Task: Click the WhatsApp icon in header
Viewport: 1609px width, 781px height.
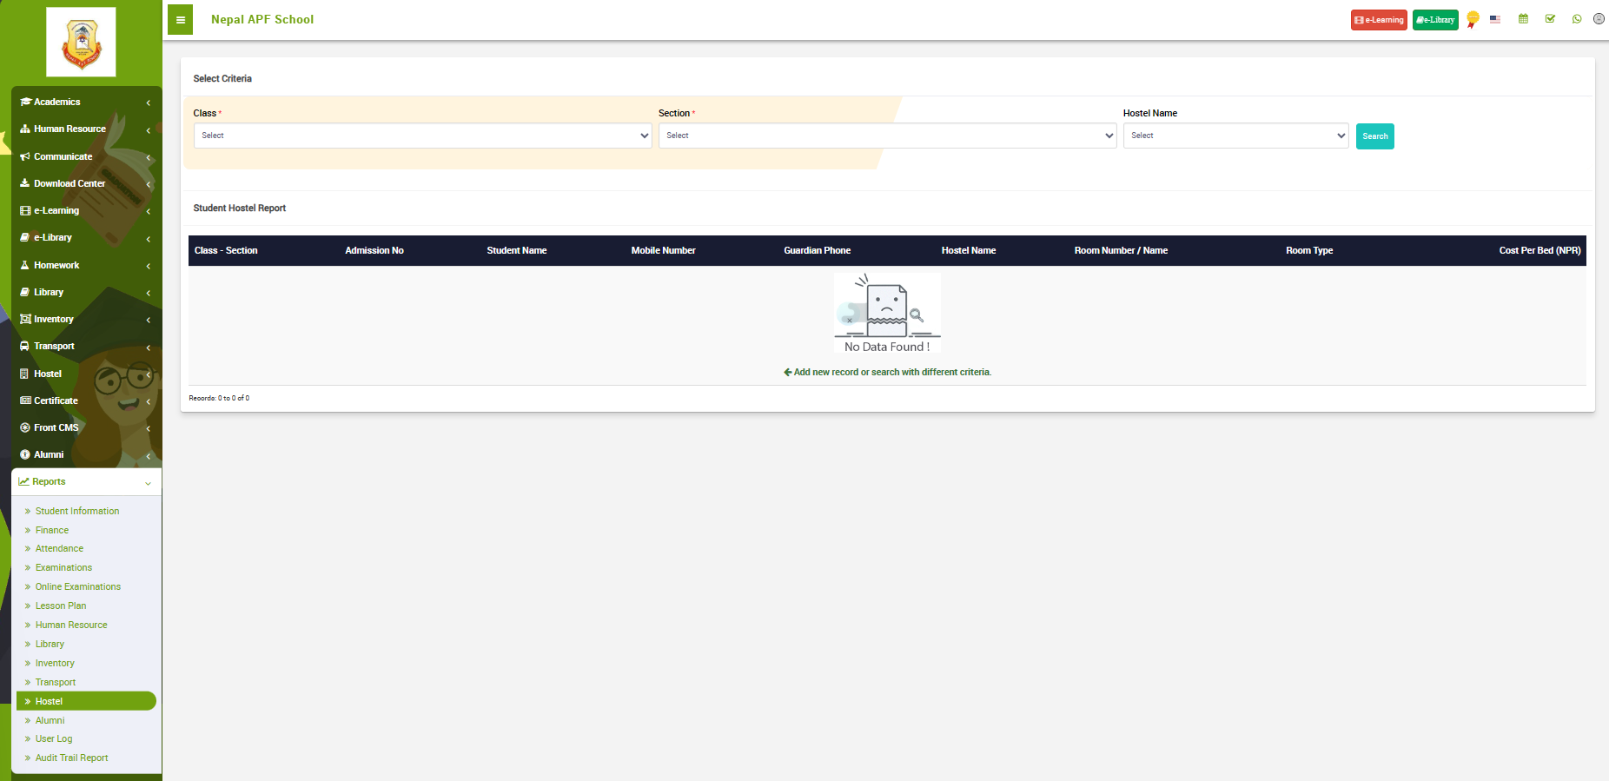Action: tap(1577, 19)
